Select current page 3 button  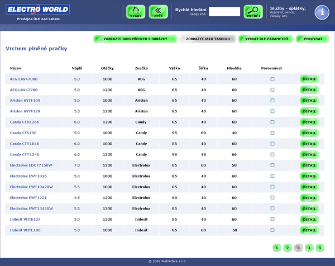299,248
